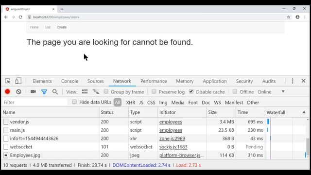This screenshot has width=311, height=175.
Task: Filter requests by JS
Action: click(x=141, y=103)
